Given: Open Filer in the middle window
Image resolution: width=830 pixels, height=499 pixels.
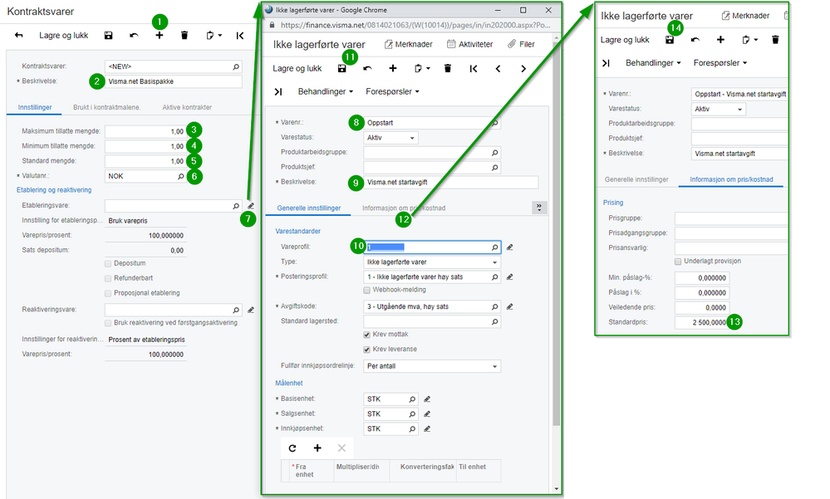Looking at the screenshot, I should pos(521,45).
